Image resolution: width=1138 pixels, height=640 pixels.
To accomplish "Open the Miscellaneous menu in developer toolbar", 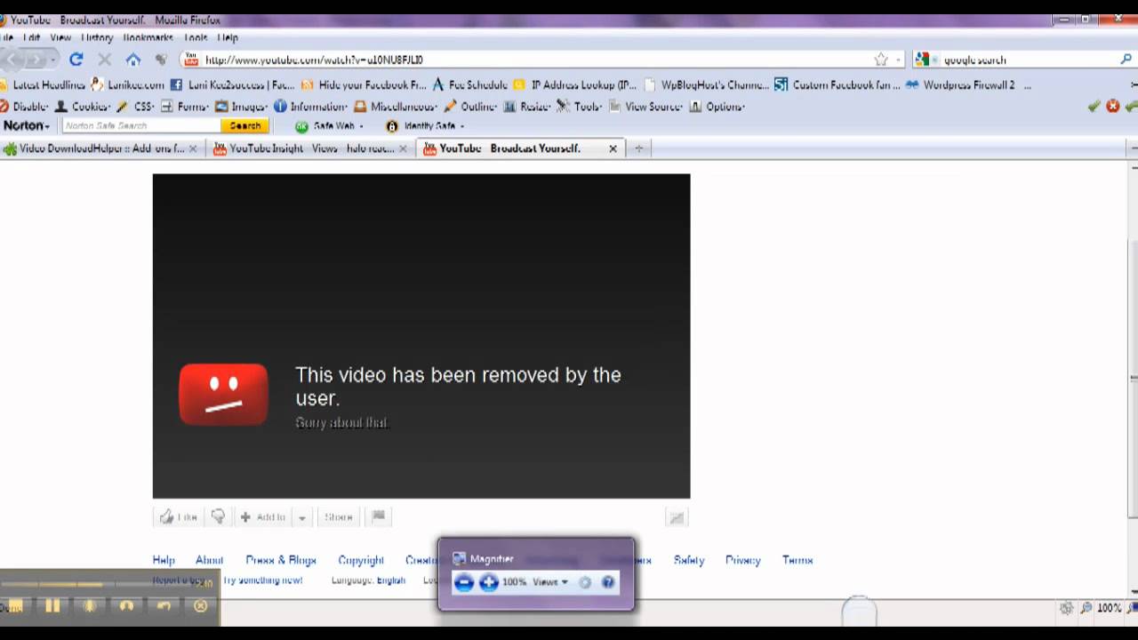I will (x=397, y=107).
